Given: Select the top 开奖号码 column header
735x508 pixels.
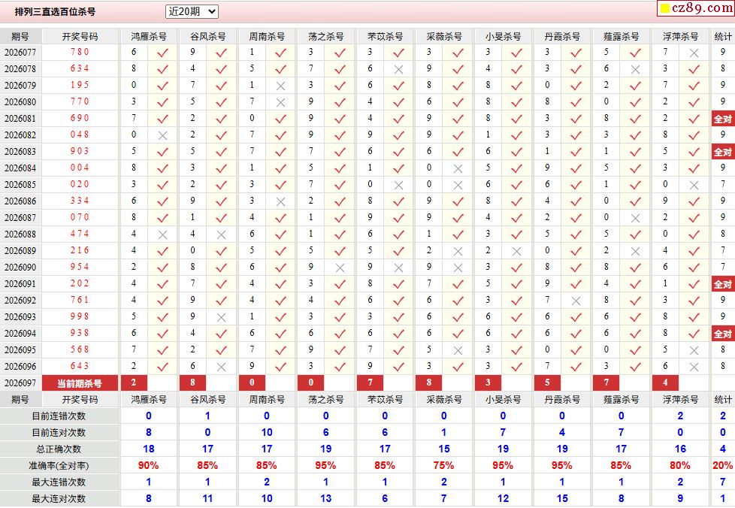Looking at the screenshot, I should click(80, 36).
